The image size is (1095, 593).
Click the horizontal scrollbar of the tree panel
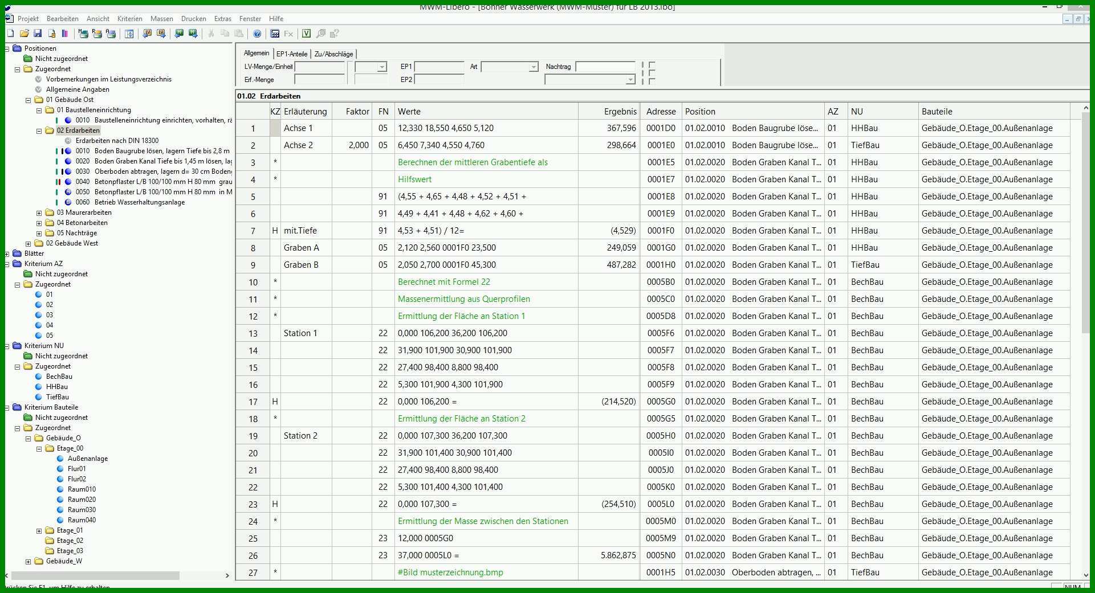[x=95, y=576]
